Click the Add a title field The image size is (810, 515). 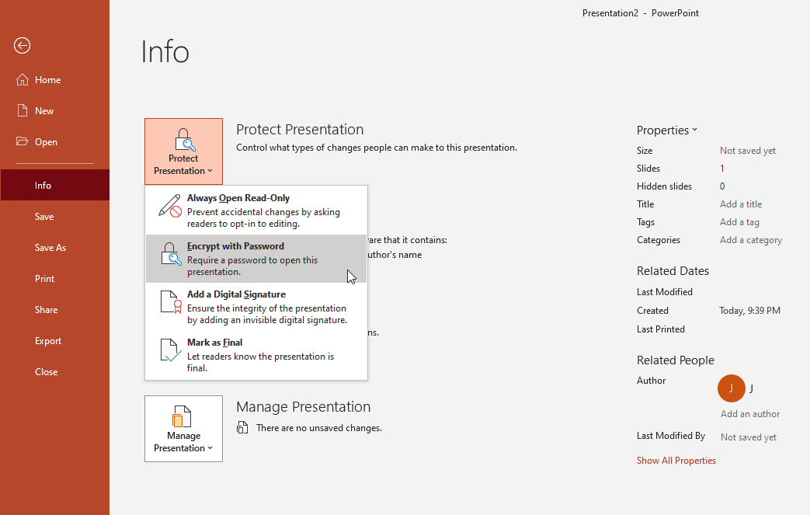[x=741, y=204]
